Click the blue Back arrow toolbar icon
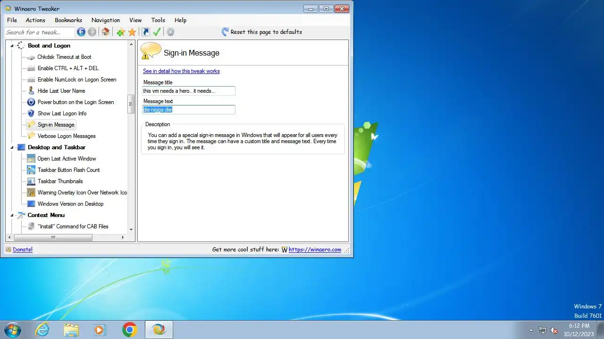Screen dimensions: 604x339 point(81,32)
